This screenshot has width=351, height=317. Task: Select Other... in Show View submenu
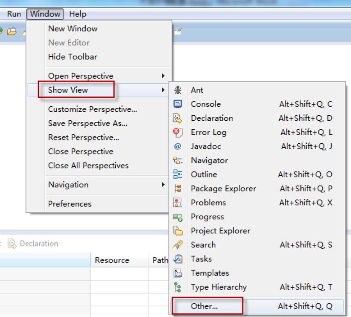(x=257, y=306)
